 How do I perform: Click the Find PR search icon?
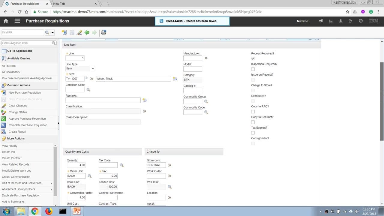[x=47, y=32]
